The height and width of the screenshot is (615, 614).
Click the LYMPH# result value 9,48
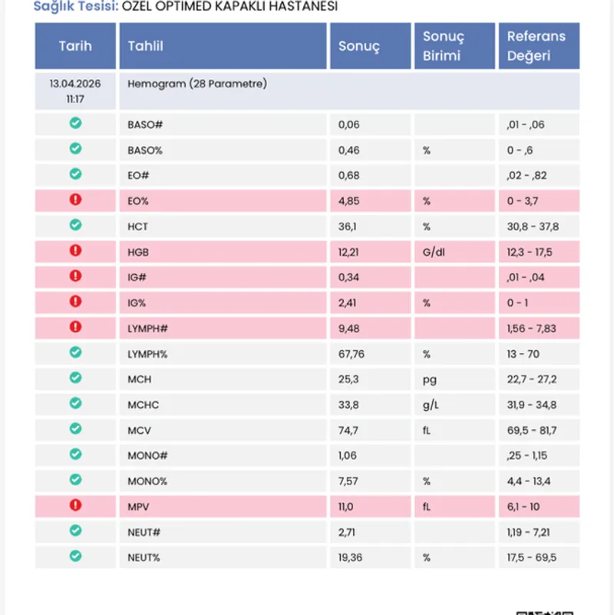point(348,328)
